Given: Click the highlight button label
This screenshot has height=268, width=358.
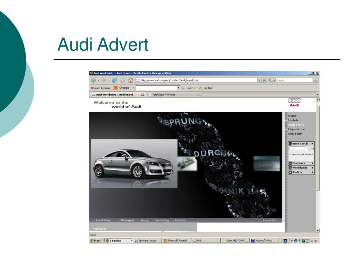Looking at the screenshot, I should pyautogui.click(x=208, y=88).
